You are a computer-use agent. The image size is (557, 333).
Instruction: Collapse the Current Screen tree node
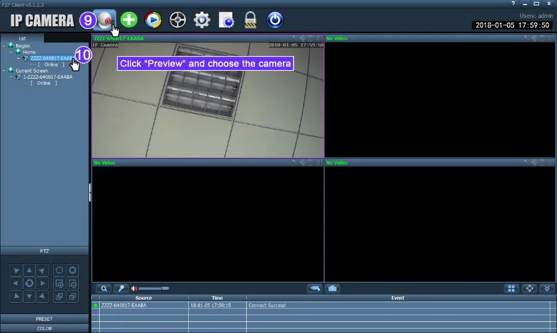point(3,70)
